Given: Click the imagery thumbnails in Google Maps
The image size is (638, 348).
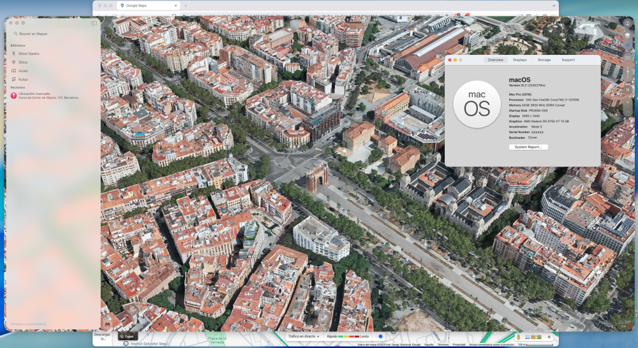Looking at the screenshot, I should [x=533, y=337].
